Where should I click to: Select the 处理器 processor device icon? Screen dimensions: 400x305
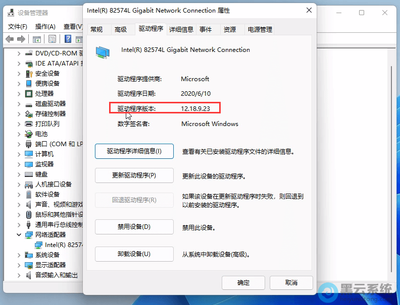[x=29, y=94]
